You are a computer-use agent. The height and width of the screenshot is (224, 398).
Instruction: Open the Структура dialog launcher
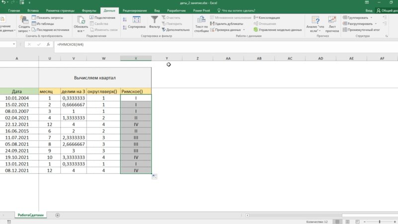pyautogui.click(x=387, y=36)
